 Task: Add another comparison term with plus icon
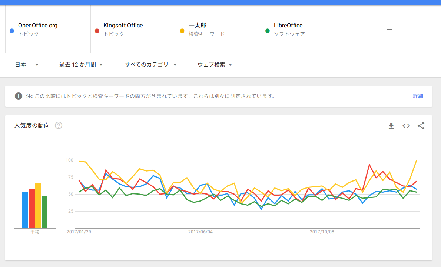tap(389, 30)
